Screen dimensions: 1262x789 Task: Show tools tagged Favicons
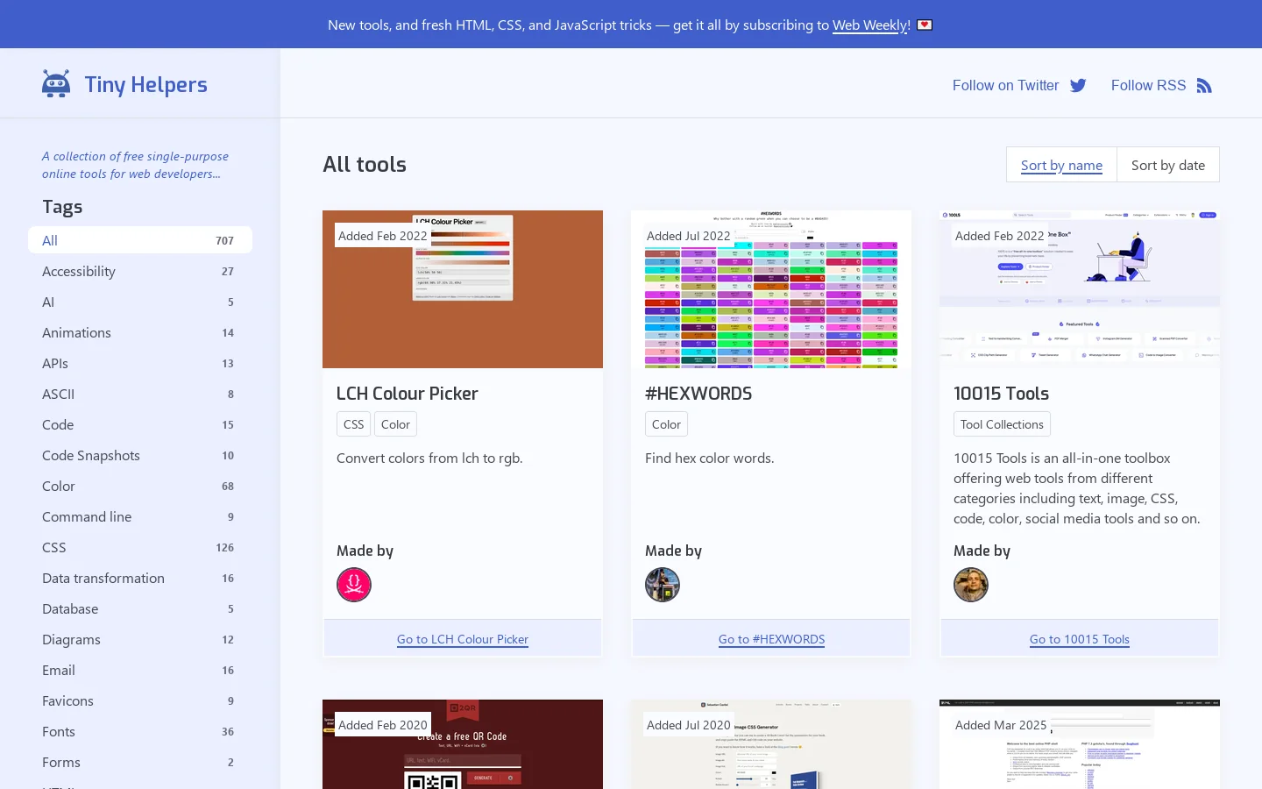point(140,700)
